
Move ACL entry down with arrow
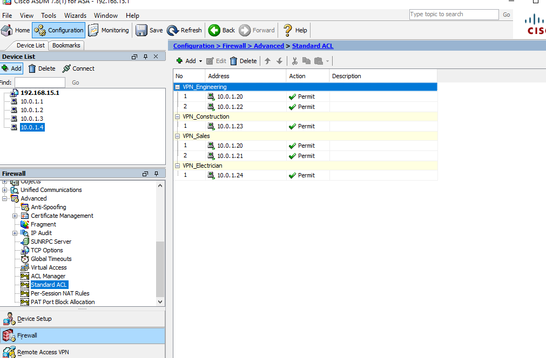click(x=279, y=61)
